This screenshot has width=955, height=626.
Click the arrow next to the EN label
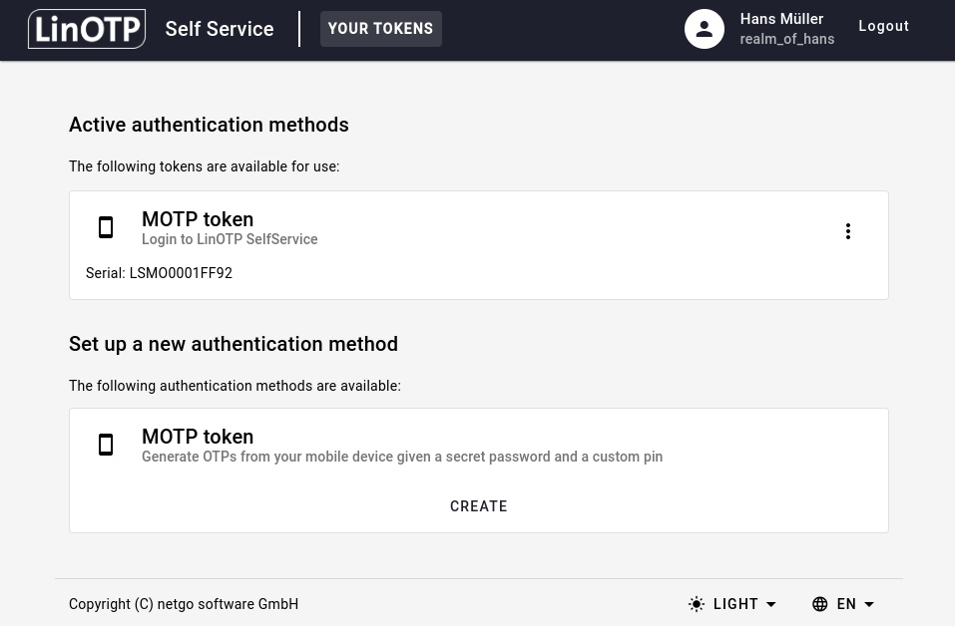[869, 604]
